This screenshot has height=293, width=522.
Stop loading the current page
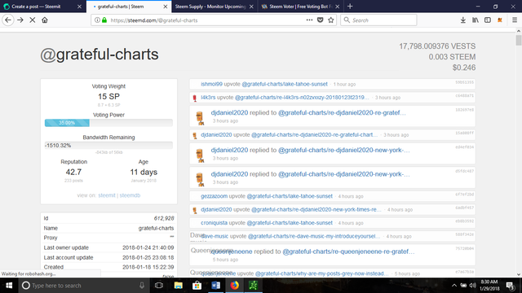pyautogui.click(x=33, y=20)
